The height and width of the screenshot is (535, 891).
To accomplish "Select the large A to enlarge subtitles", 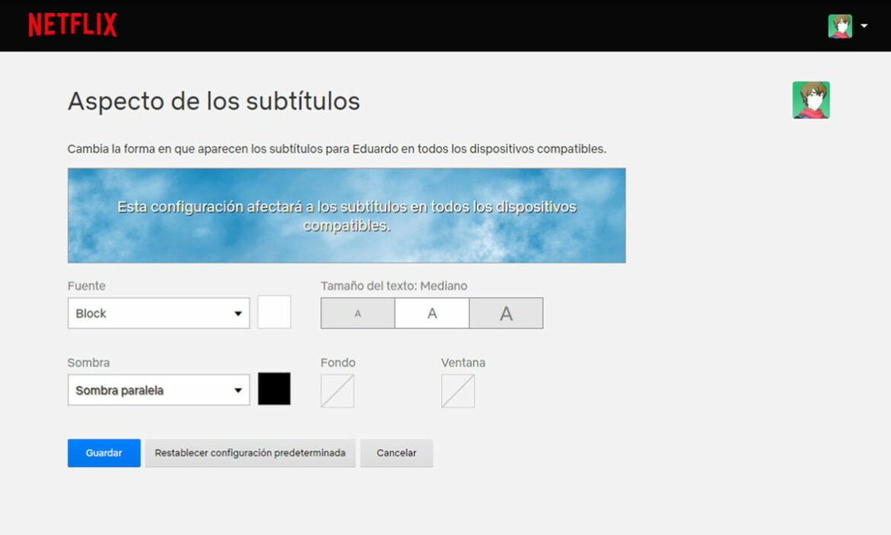I will coord(506,312).
